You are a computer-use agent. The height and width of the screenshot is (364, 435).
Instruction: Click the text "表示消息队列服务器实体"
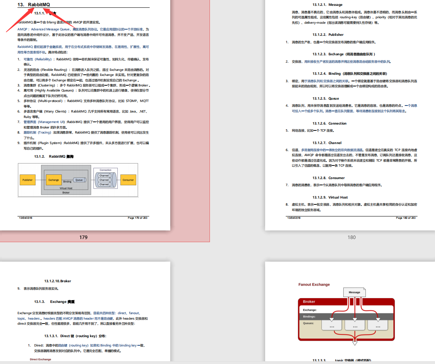pos(41,289)
